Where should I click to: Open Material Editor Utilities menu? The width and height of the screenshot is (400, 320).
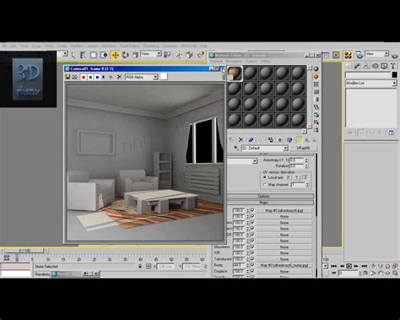point(266,61)
